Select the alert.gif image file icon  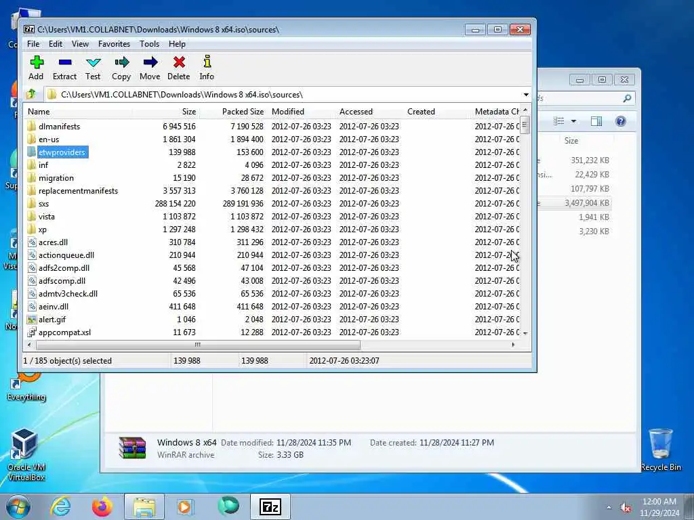[x=32, y=320]
